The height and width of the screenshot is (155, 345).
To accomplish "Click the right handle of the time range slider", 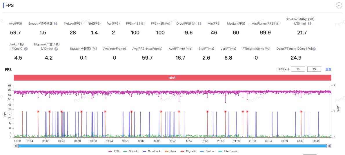I will click(328, 146).
